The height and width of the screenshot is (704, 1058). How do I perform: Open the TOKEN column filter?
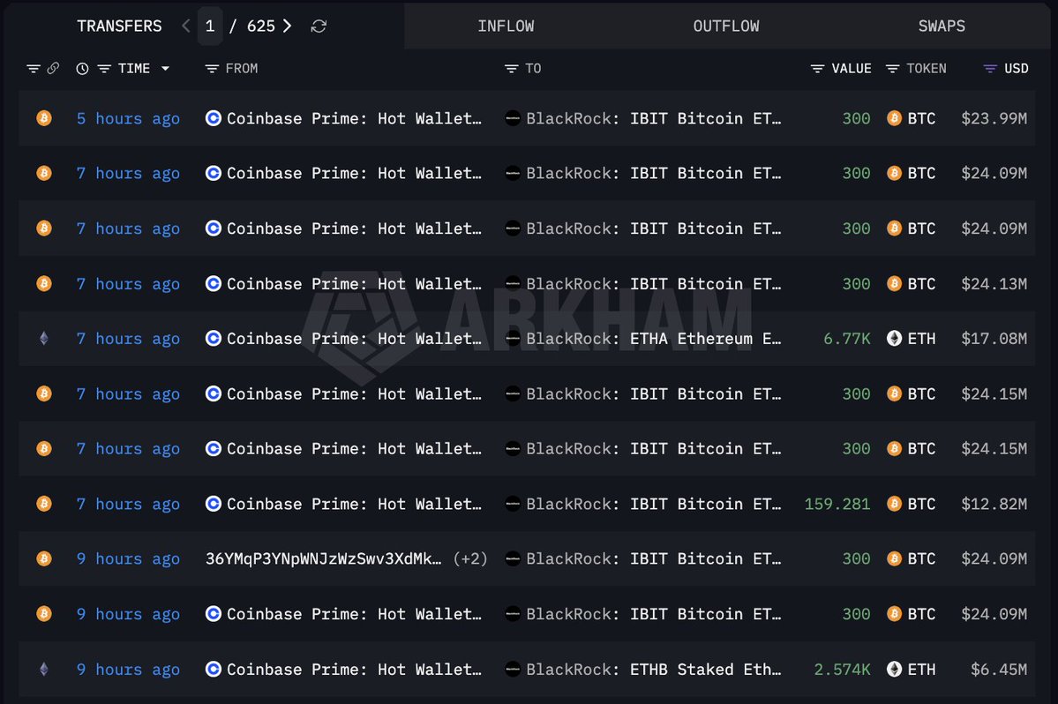[x=892, y=69]
